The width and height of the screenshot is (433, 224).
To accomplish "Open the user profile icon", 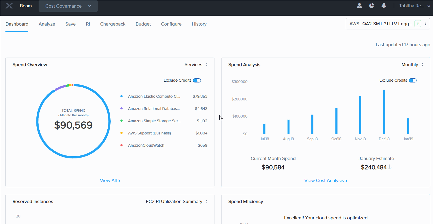I will [x=359, y=6].
